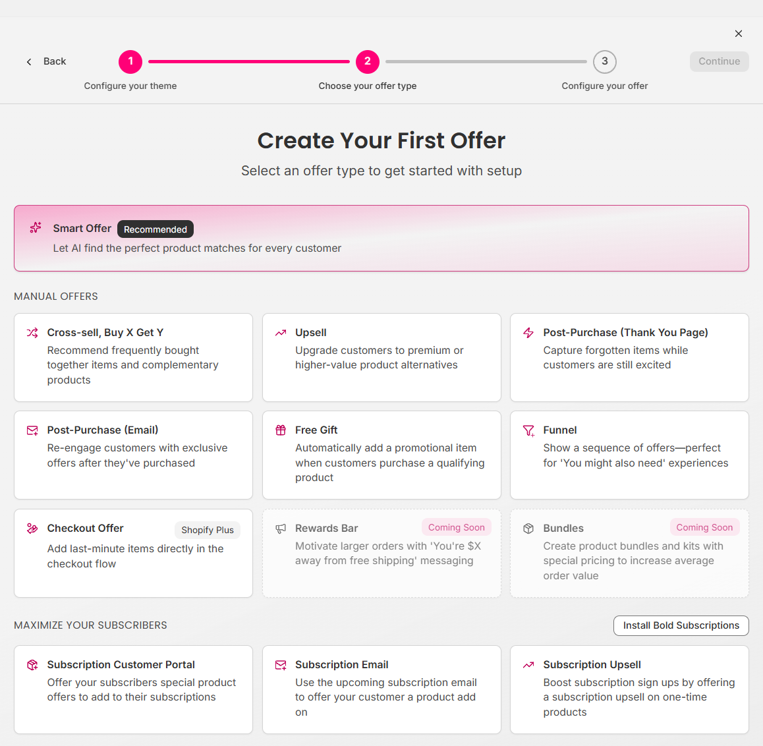
Task: Pick the Funnel offer title
Action: click(x=560, y=430)
